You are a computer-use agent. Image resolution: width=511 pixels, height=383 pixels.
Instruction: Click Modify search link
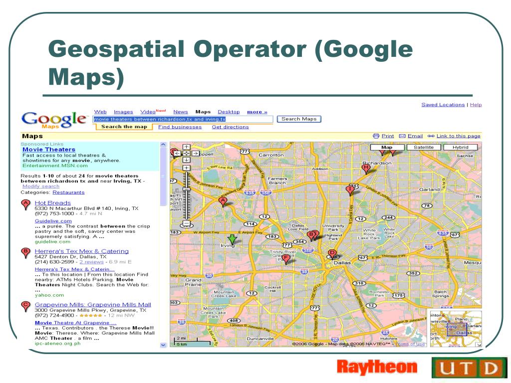click(41, 187)
